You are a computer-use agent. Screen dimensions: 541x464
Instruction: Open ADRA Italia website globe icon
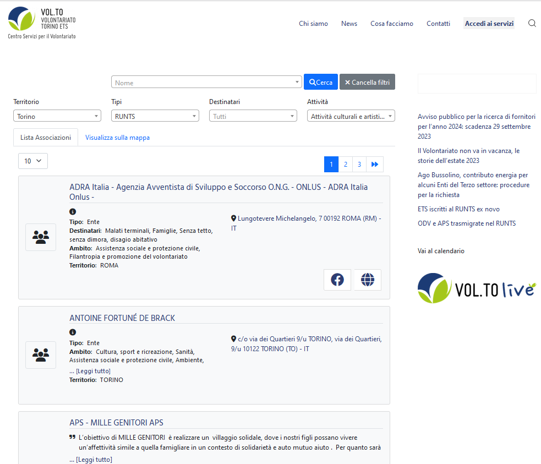click(368, 280)
